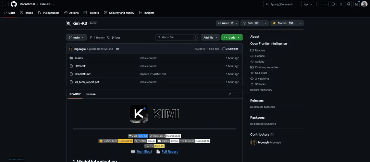This screenshot has width=370, height=162.
Task: Go to the GitHub homepage logo
Action: coord(14,4)
